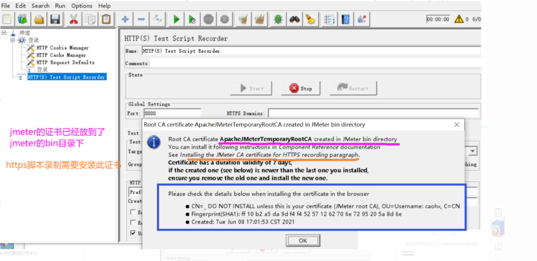This screenshot has width=537, height=261.
Task: Click the Name input field
Action: 311,51
